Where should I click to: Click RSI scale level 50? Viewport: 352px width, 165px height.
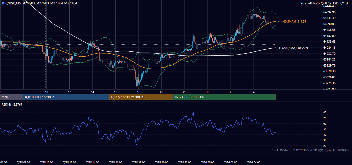point(325,129)
